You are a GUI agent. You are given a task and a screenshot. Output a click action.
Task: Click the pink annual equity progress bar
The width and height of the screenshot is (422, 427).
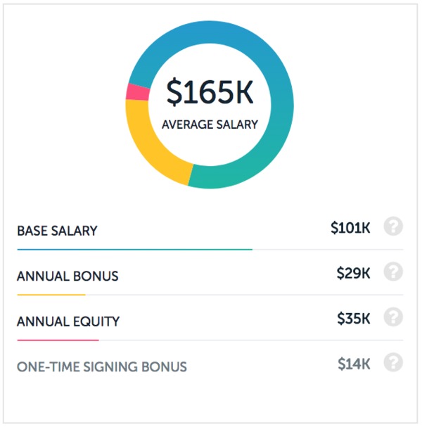click(58, 340)
